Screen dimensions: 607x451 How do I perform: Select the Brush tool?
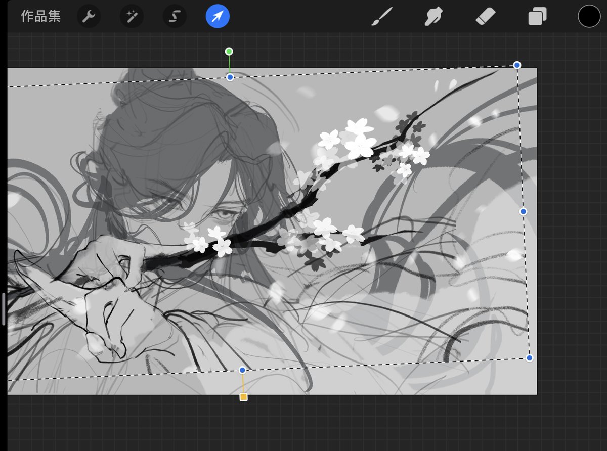pos(382,17)
